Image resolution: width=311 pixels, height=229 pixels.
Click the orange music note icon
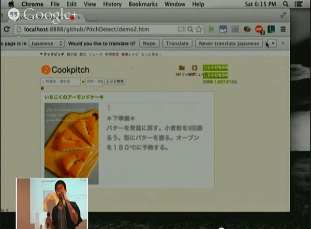pyautogui.click(x=45, y=70)
